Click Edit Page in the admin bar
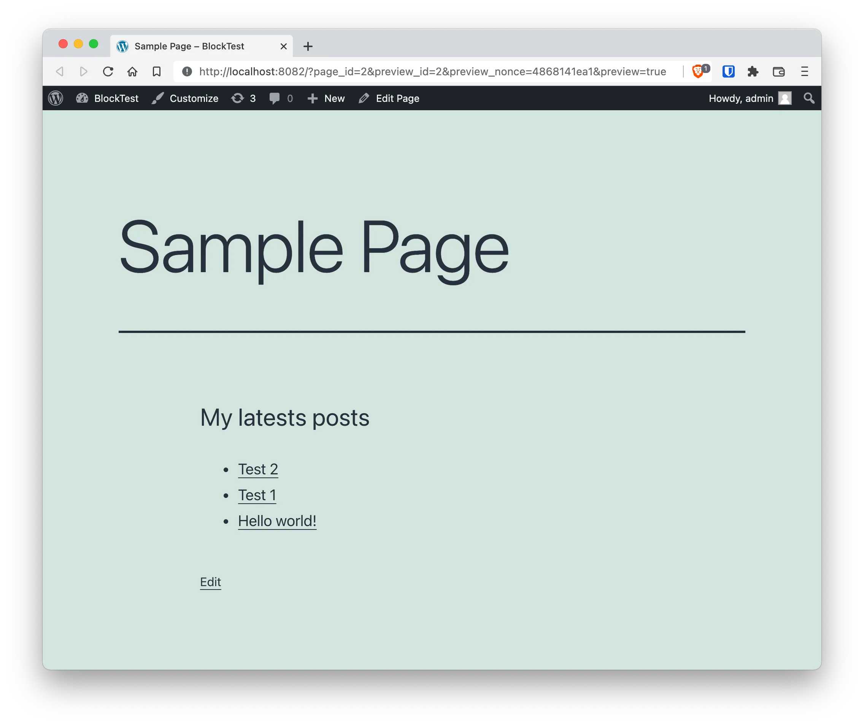The image size is (864, 726). point(389,98)
